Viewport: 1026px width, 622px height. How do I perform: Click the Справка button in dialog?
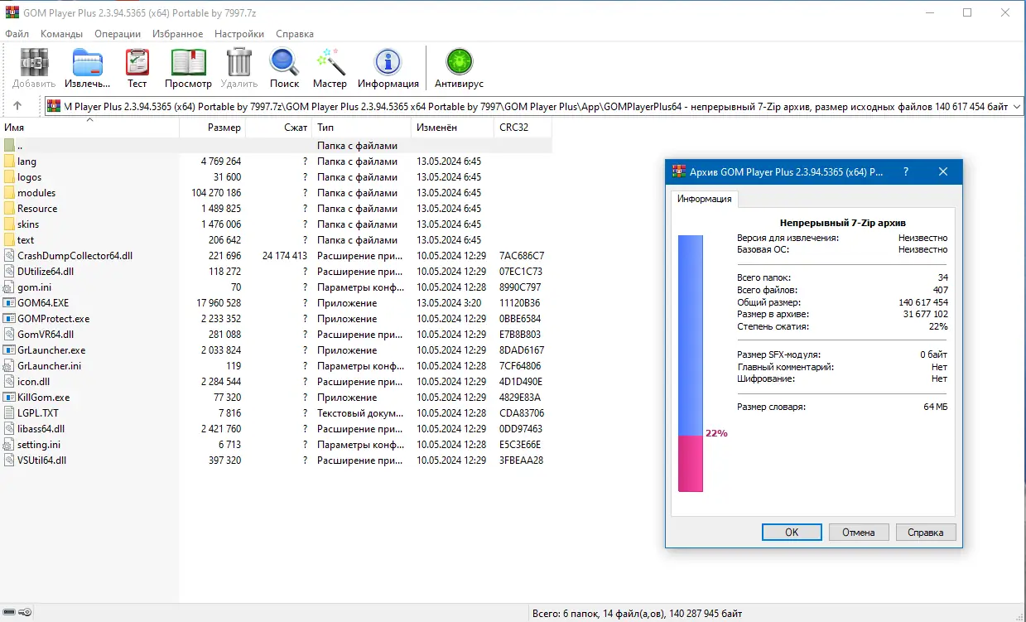coord(926,533)
